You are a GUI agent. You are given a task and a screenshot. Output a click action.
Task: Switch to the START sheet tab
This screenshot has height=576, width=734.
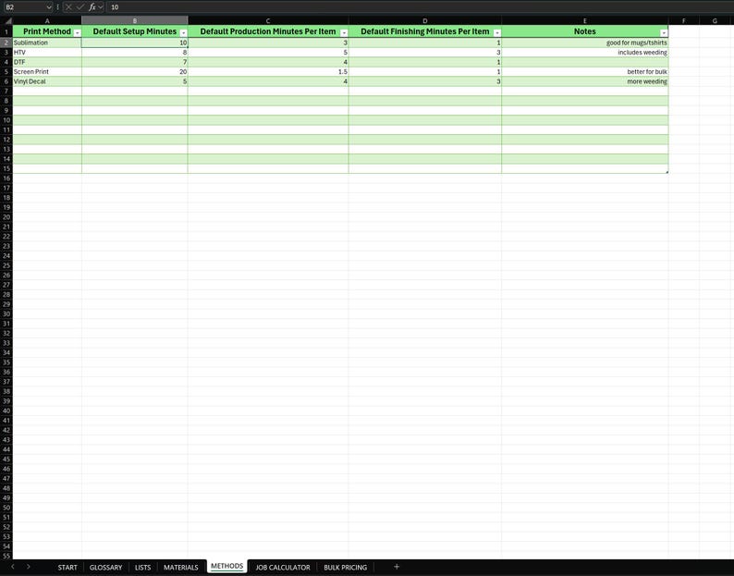click(x=67, y=567)
